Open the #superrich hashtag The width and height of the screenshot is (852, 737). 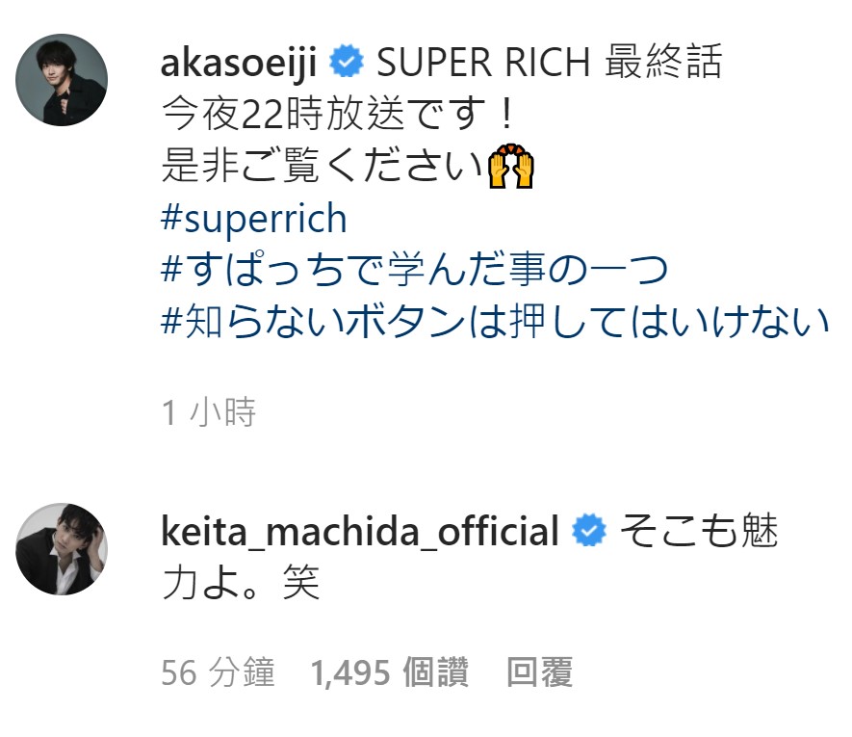tap(254, 219)
